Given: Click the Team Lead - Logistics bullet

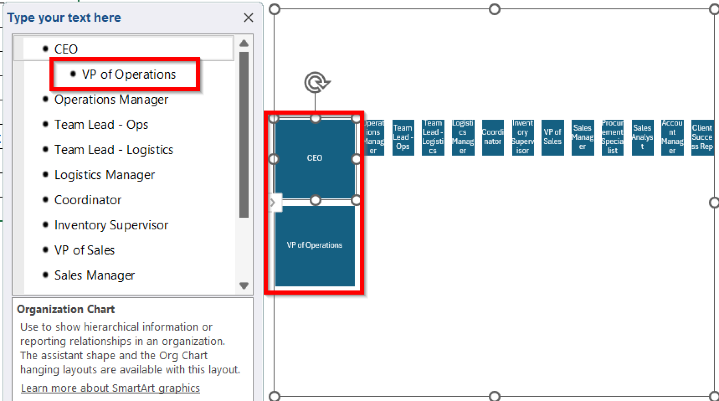Looking at the screenshot, I should [x=113, y=149].
